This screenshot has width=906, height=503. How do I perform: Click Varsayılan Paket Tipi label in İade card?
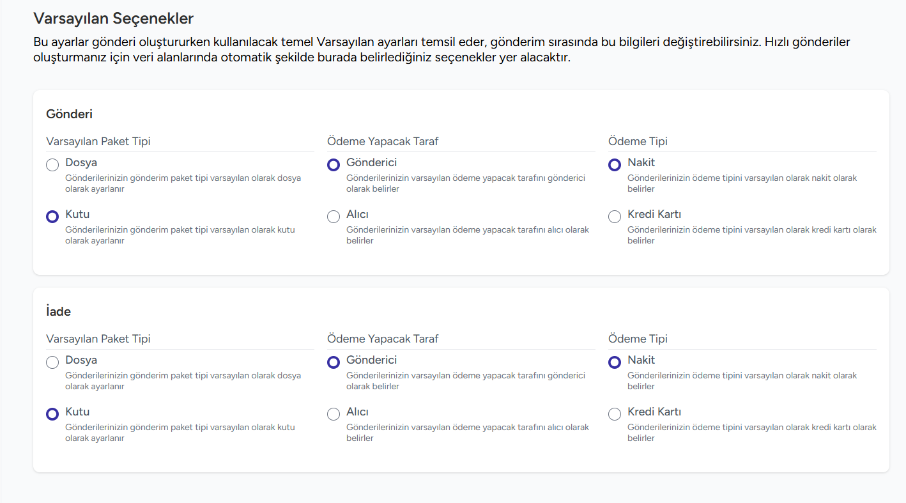click(98, 339)
